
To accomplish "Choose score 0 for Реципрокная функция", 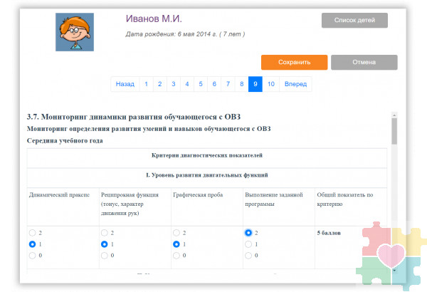I will pyautogui.click(x=105, y=255).
